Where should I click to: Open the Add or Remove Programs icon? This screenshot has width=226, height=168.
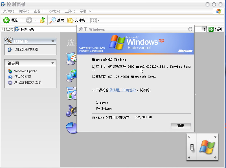(x=71, y=93)
